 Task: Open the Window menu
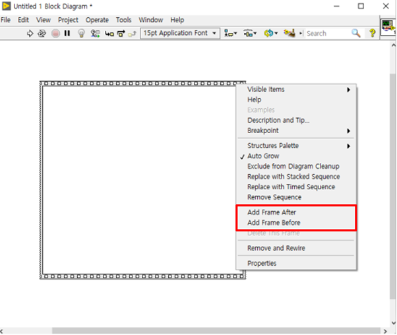point(151,20)
